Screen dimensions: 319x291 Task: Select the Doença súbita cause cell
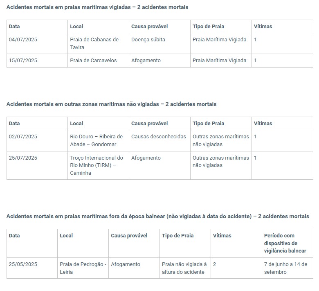159,43
